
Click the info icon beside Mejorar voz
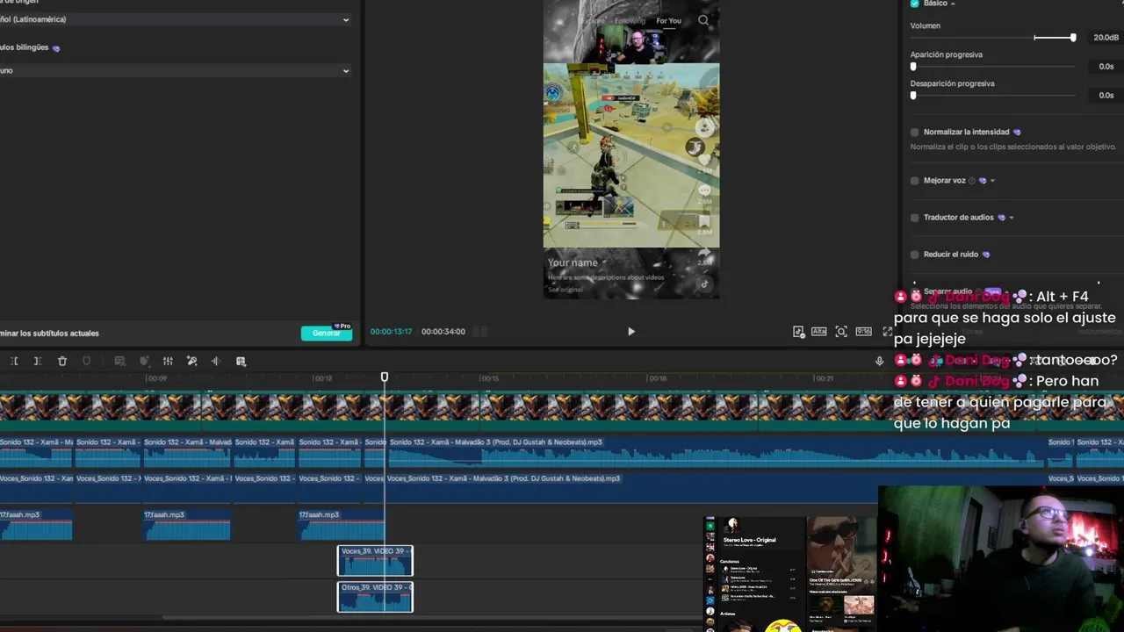971,181
